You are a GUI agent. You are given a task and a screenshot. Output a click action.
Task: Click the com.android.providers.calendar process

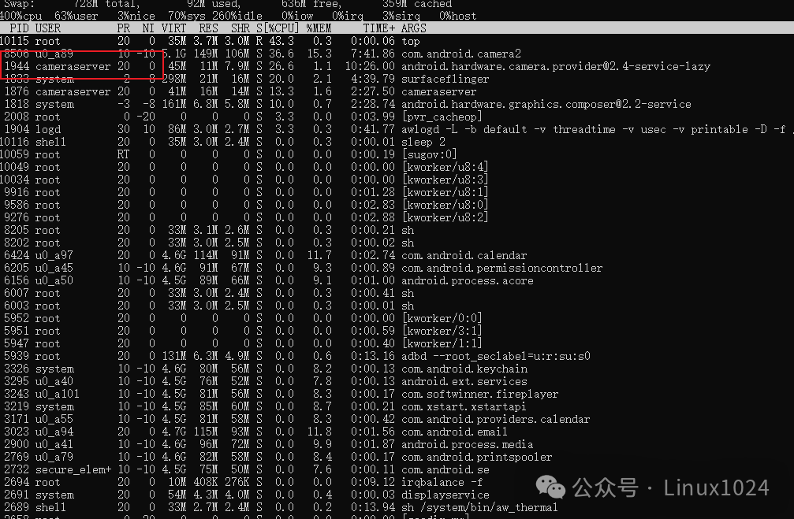496,419
